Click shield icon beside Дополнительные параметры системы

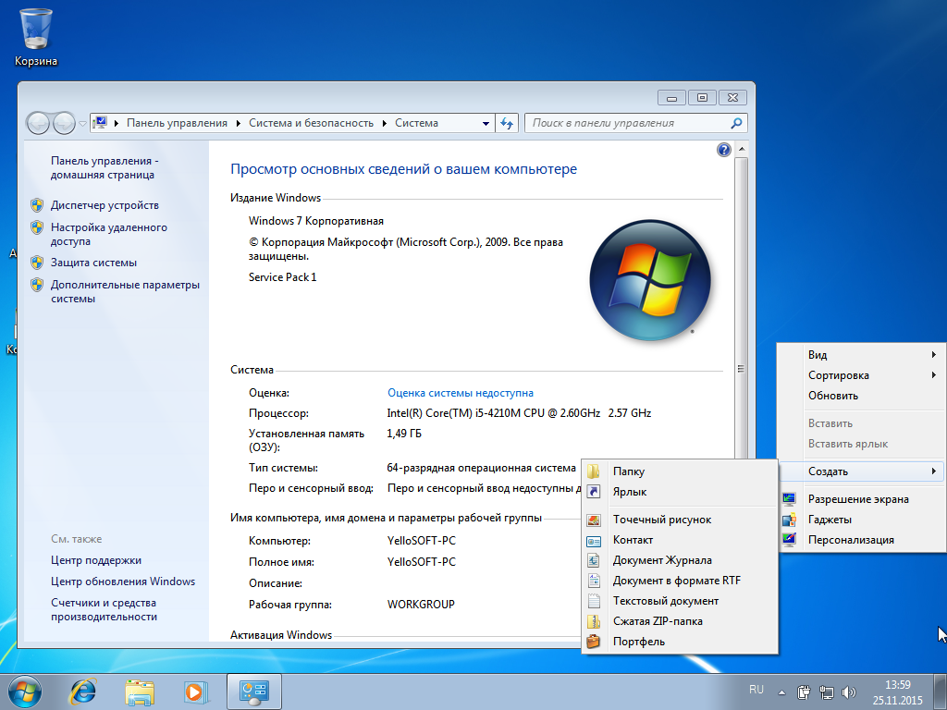click(x=37, y=285)
